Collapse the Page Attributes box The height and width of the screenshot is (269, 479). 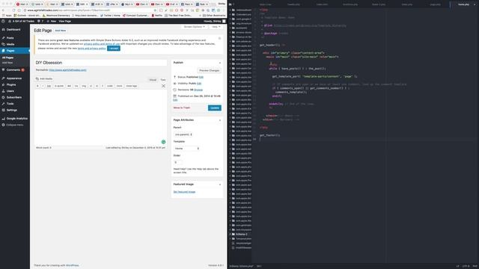point(219,120)
